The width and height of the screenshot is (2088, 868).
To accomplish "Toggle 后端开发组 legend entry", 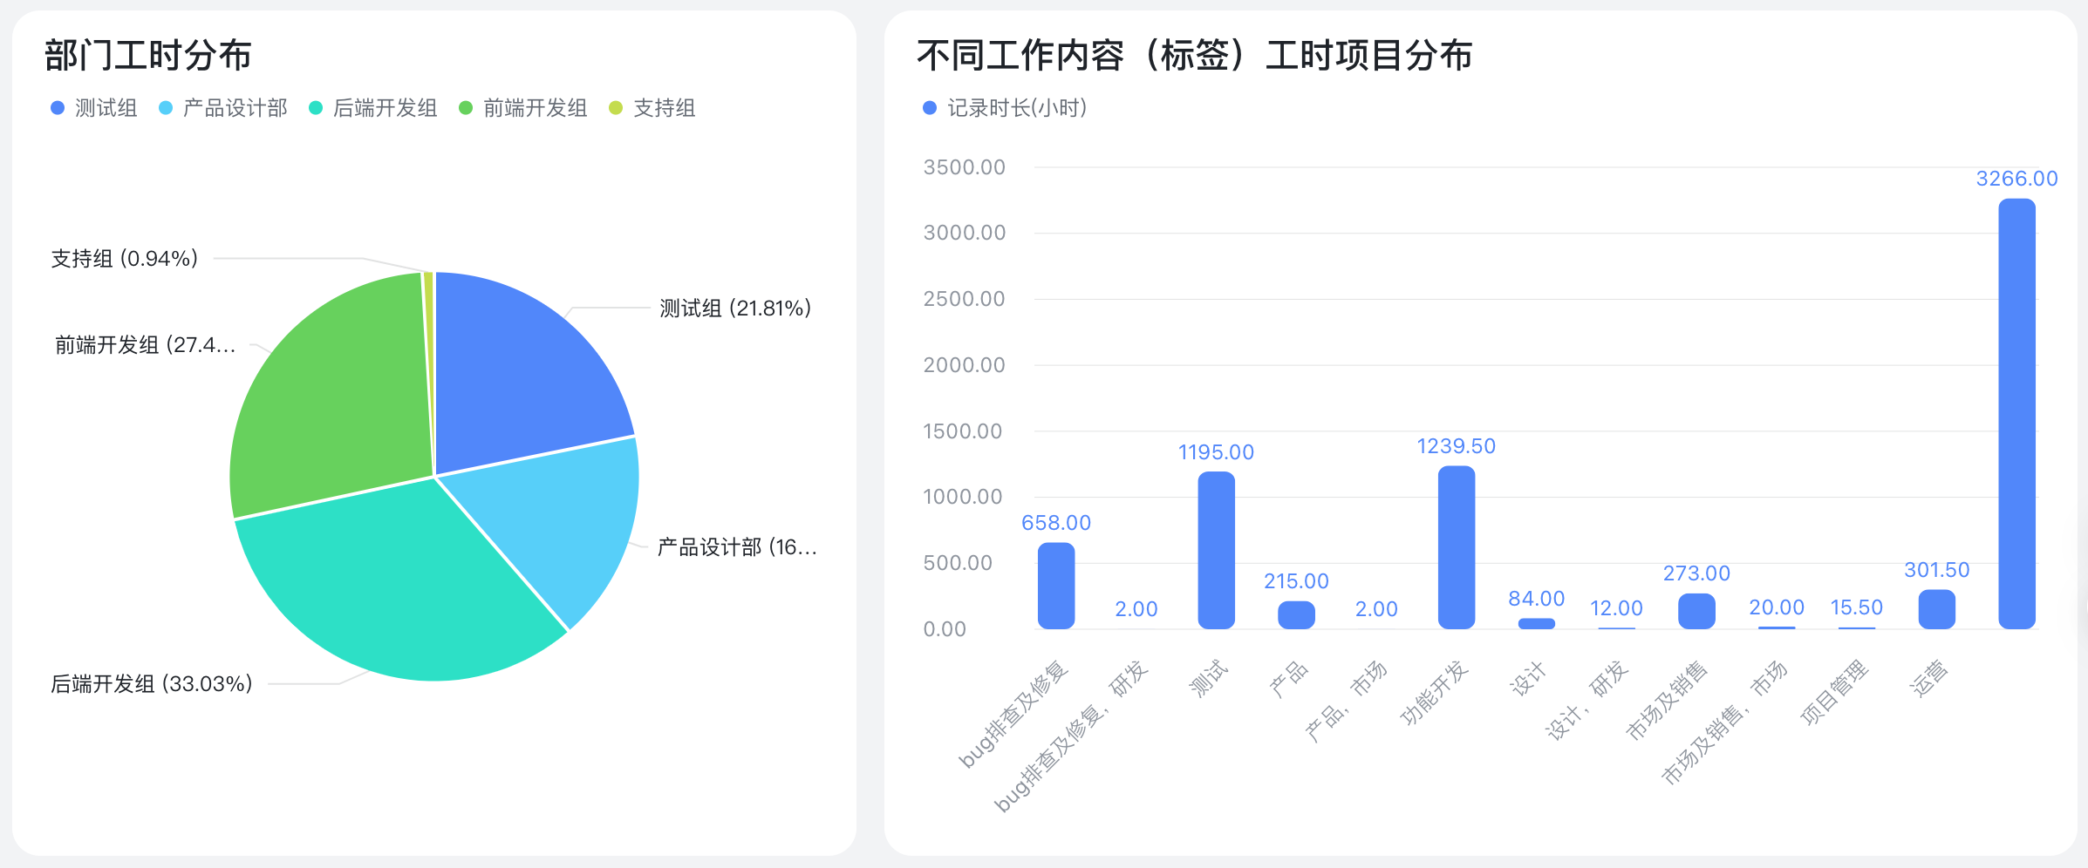I will pos(373,108).
